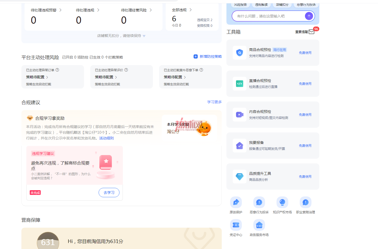Expand 全部违规 details chevron
The height and width of the screenshot is (249, 378).
[190, 10]
